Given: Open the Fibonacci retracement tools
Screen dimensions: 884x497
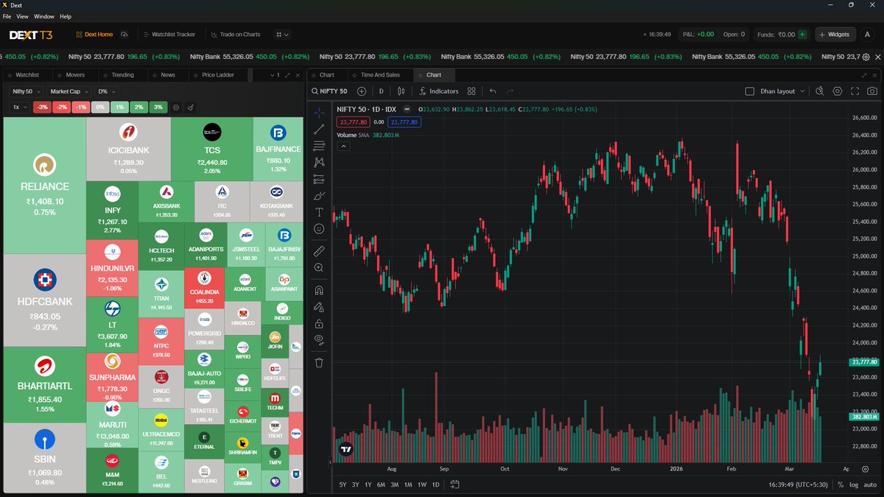Looking at the screenshot, I should [x=319, y=146].
